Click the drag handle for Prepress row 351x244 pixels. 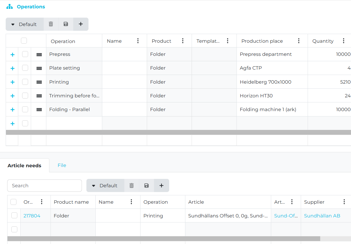tap(39, 54)
